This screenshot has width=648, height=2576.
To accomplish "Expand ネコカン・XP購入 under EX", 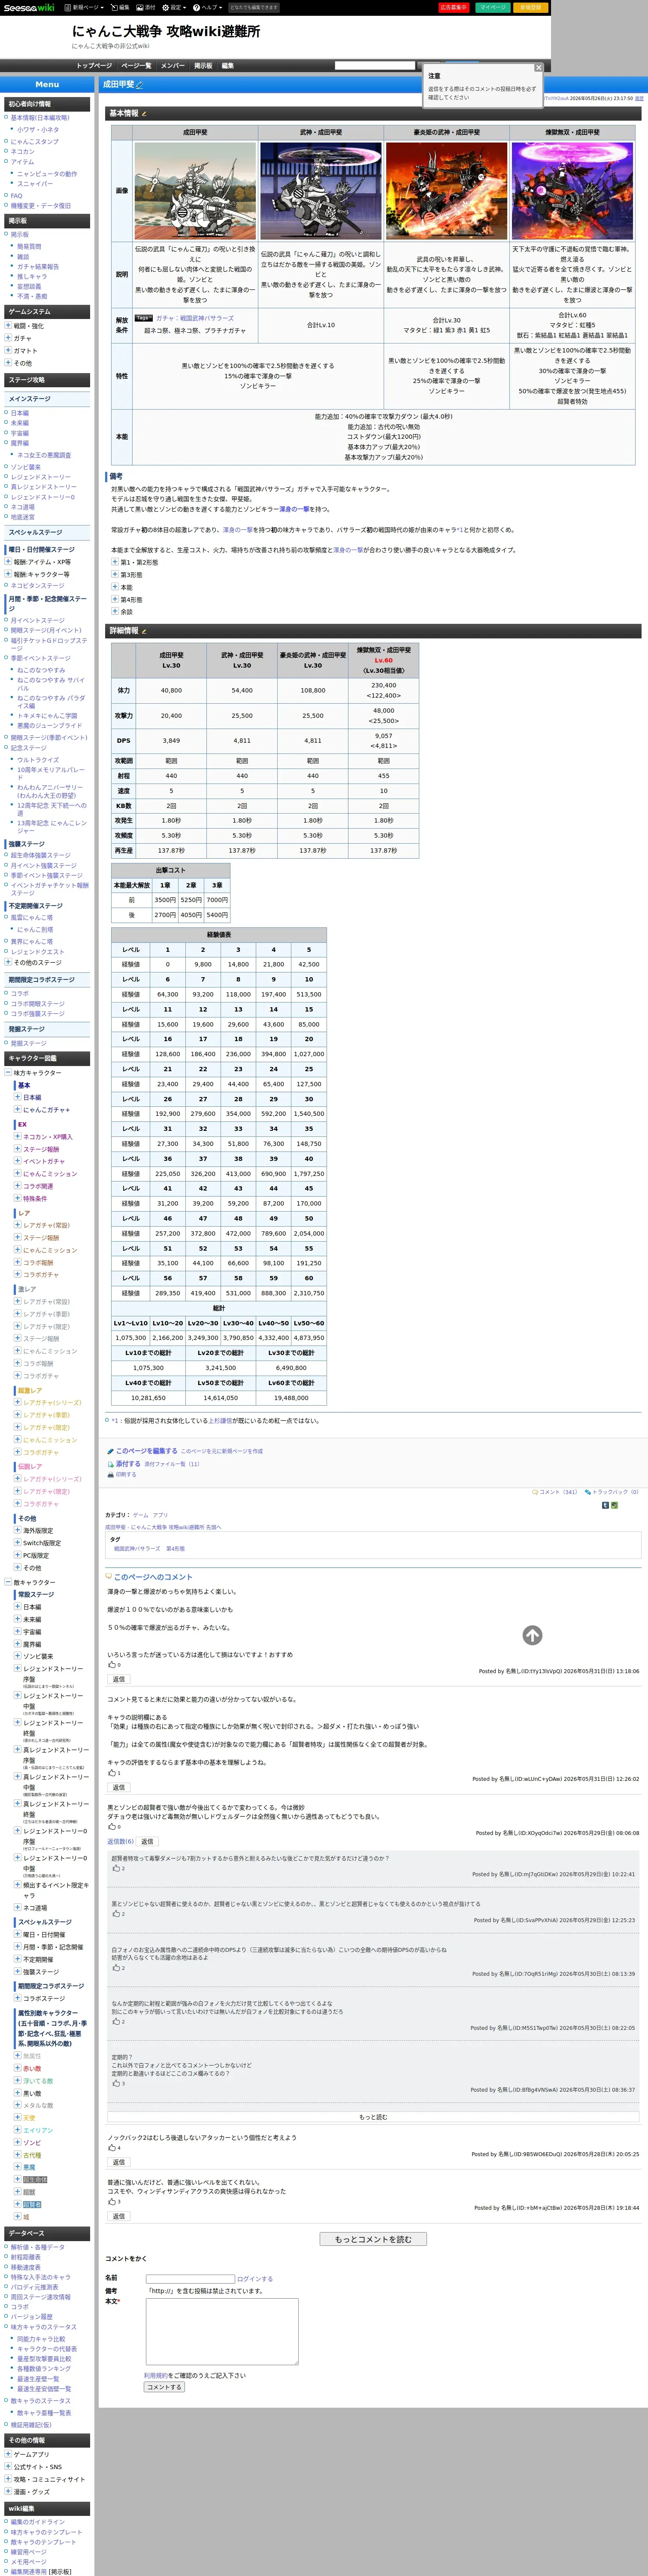I will coord(17,1136).
